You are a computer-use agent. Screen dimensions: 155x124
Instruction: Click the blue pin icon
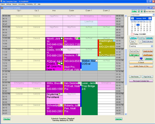(141, 59)
